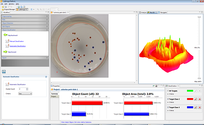Open the Window menu

[x=12, y=4]
